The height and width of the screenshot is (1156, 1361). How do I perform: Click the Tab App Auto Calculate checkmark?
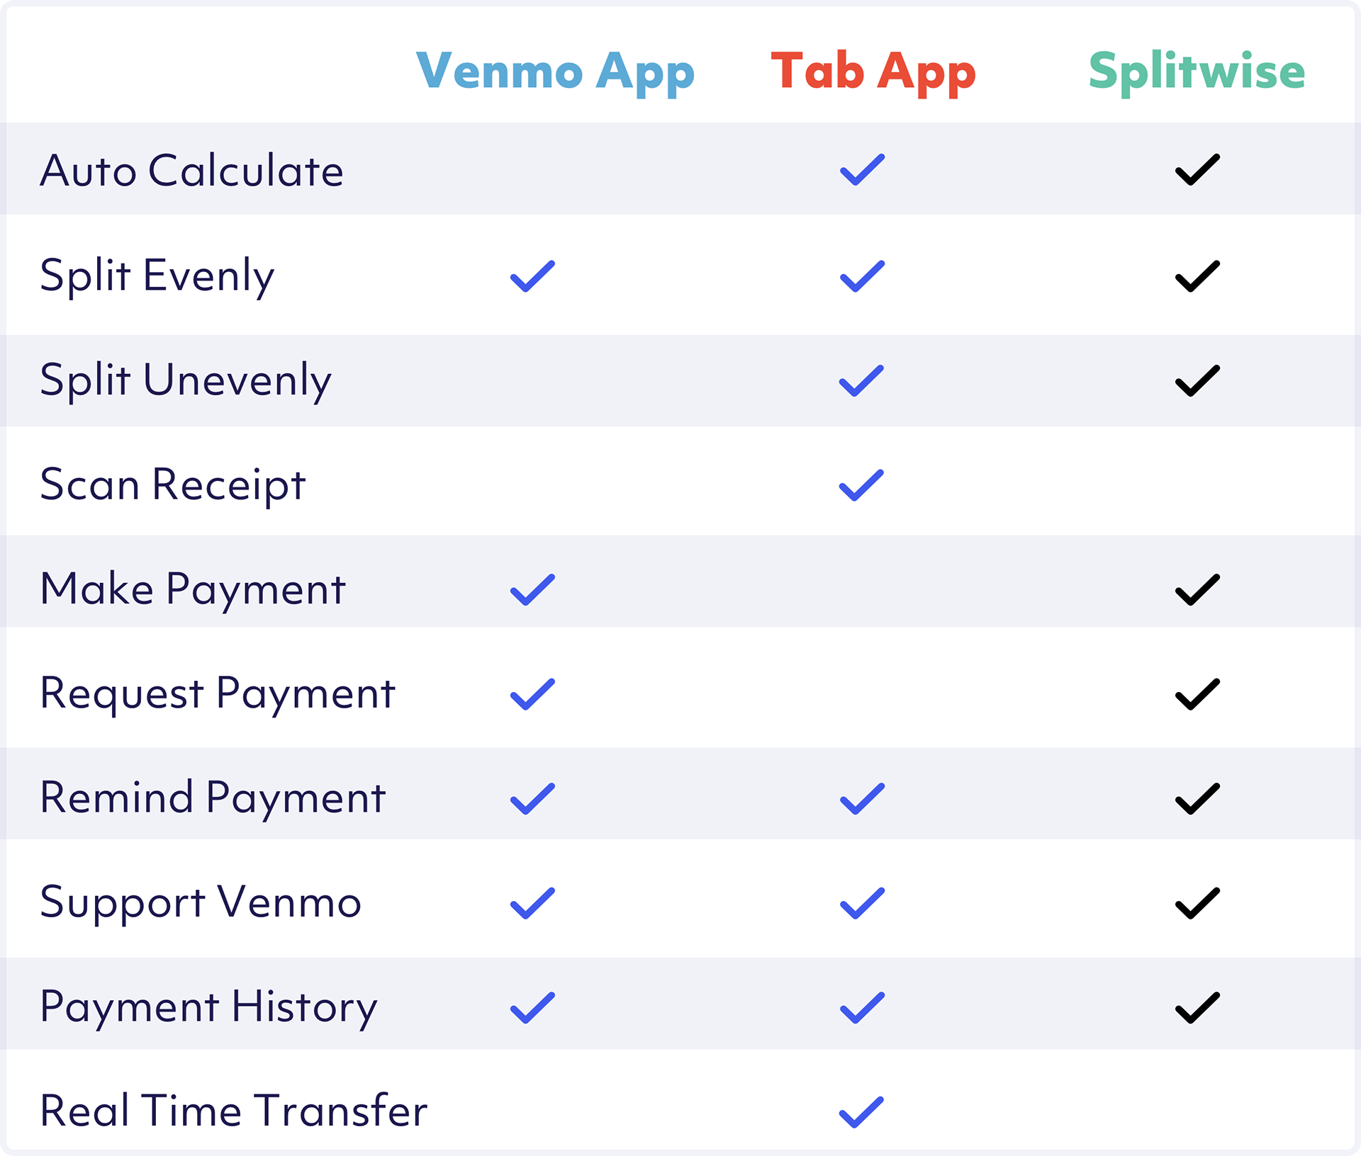(862, 170)
